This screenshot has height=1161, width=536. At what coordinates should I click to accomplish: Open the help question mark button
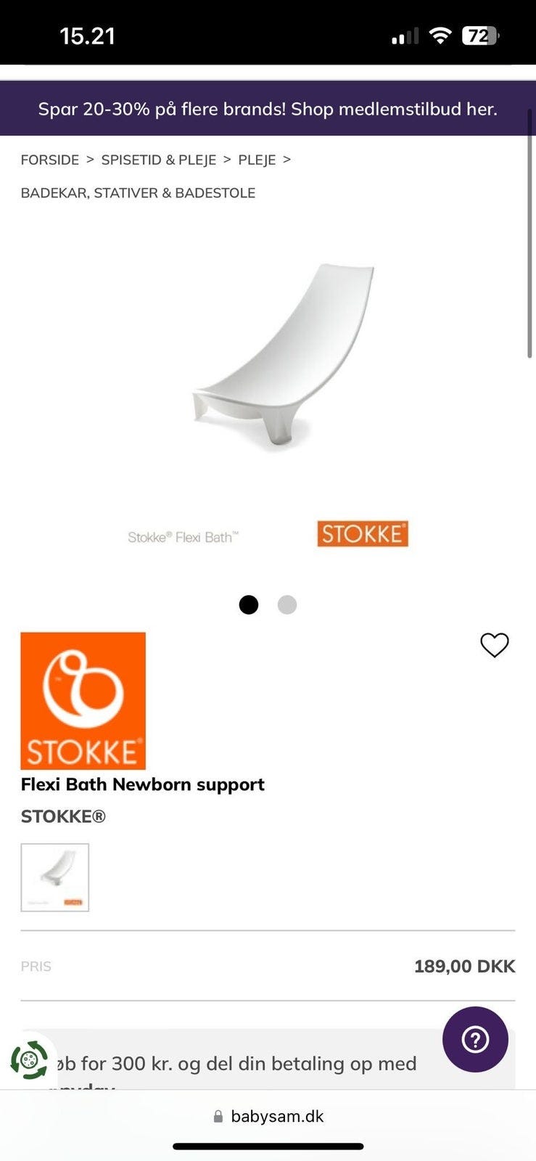coord(475,1039)
